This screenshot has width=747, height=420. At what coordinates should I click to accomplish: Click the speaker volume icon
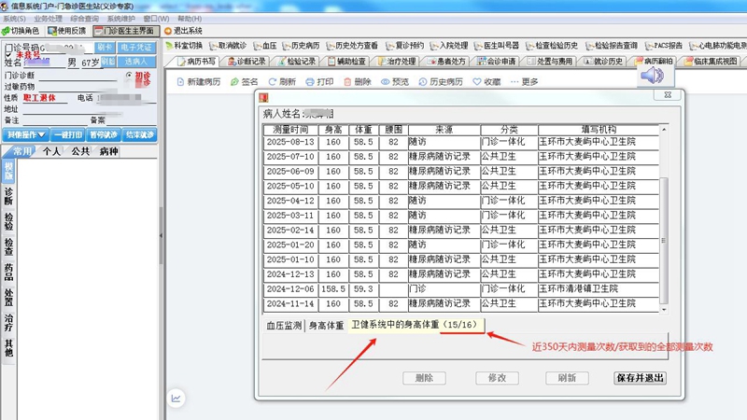[x=652, y=76]
